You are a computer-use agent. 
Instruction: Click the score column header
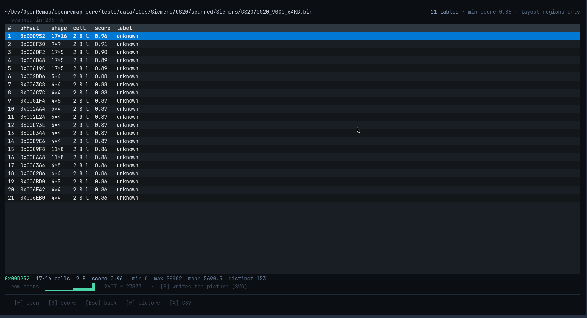(103, 28)
